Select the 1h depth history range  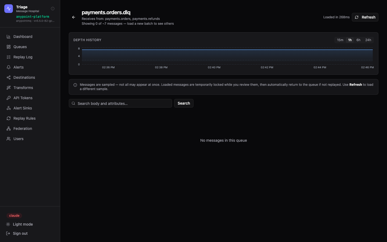[x=350, y=40]
